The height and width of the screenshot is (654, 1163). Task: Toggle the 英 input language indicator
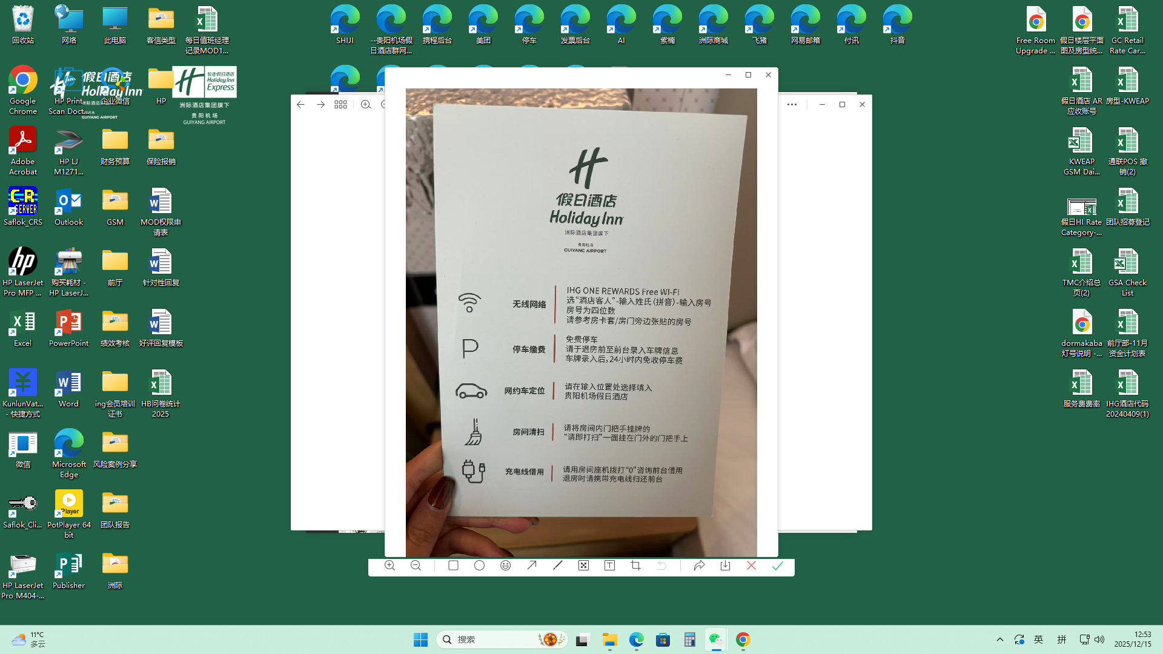pos(1039,639)
